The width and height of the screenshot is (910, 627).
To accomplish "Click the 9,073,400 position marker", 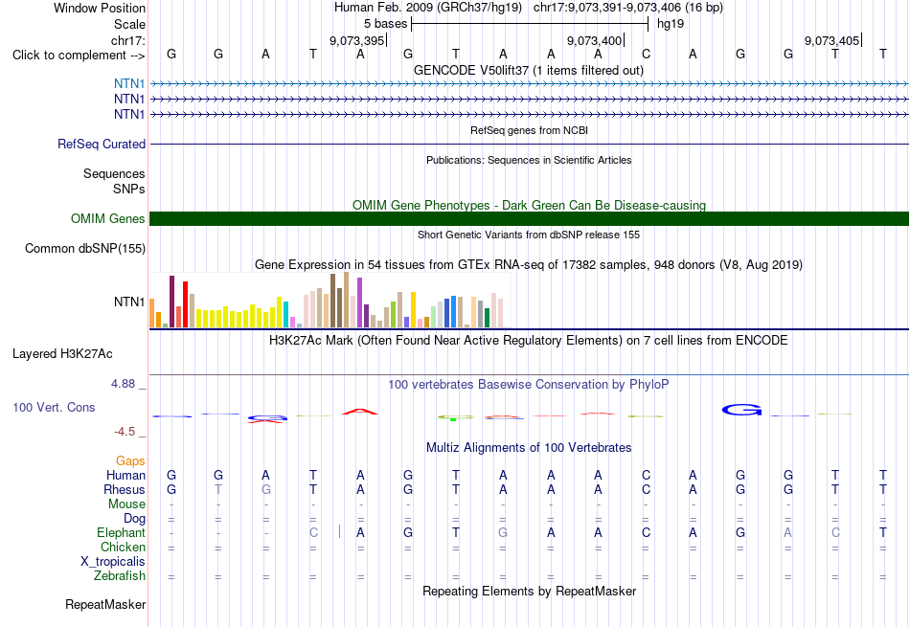I will (x=595, y=40).
